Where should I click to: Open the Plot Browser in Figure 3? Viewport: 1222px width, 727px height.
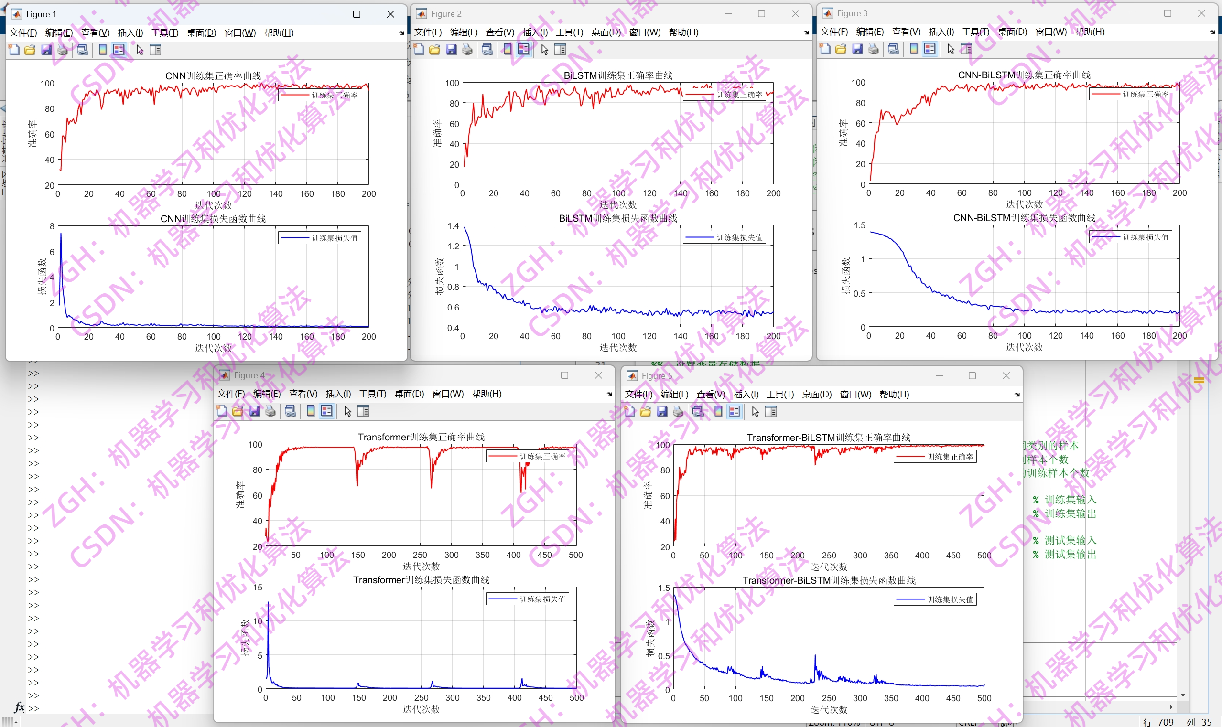click(x=967, y=49)
